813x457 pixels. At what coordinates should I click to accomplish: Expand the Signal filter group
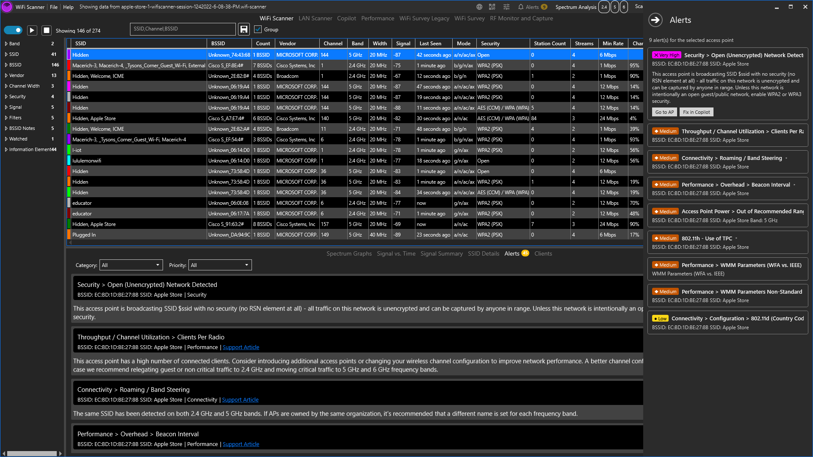point(6,107)
